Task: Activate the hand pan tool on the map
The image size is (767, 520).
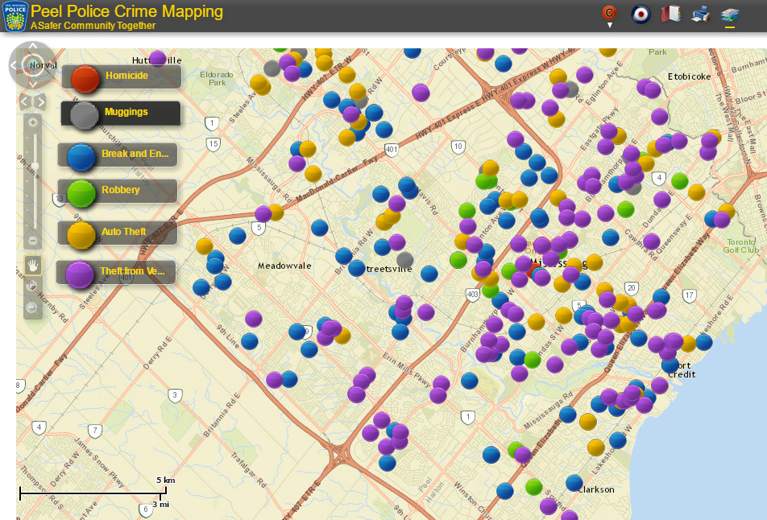Action: (33, 266)
